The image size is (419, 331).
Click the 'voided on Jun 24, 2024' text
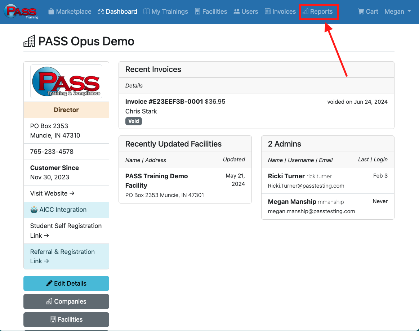(357, 102)
